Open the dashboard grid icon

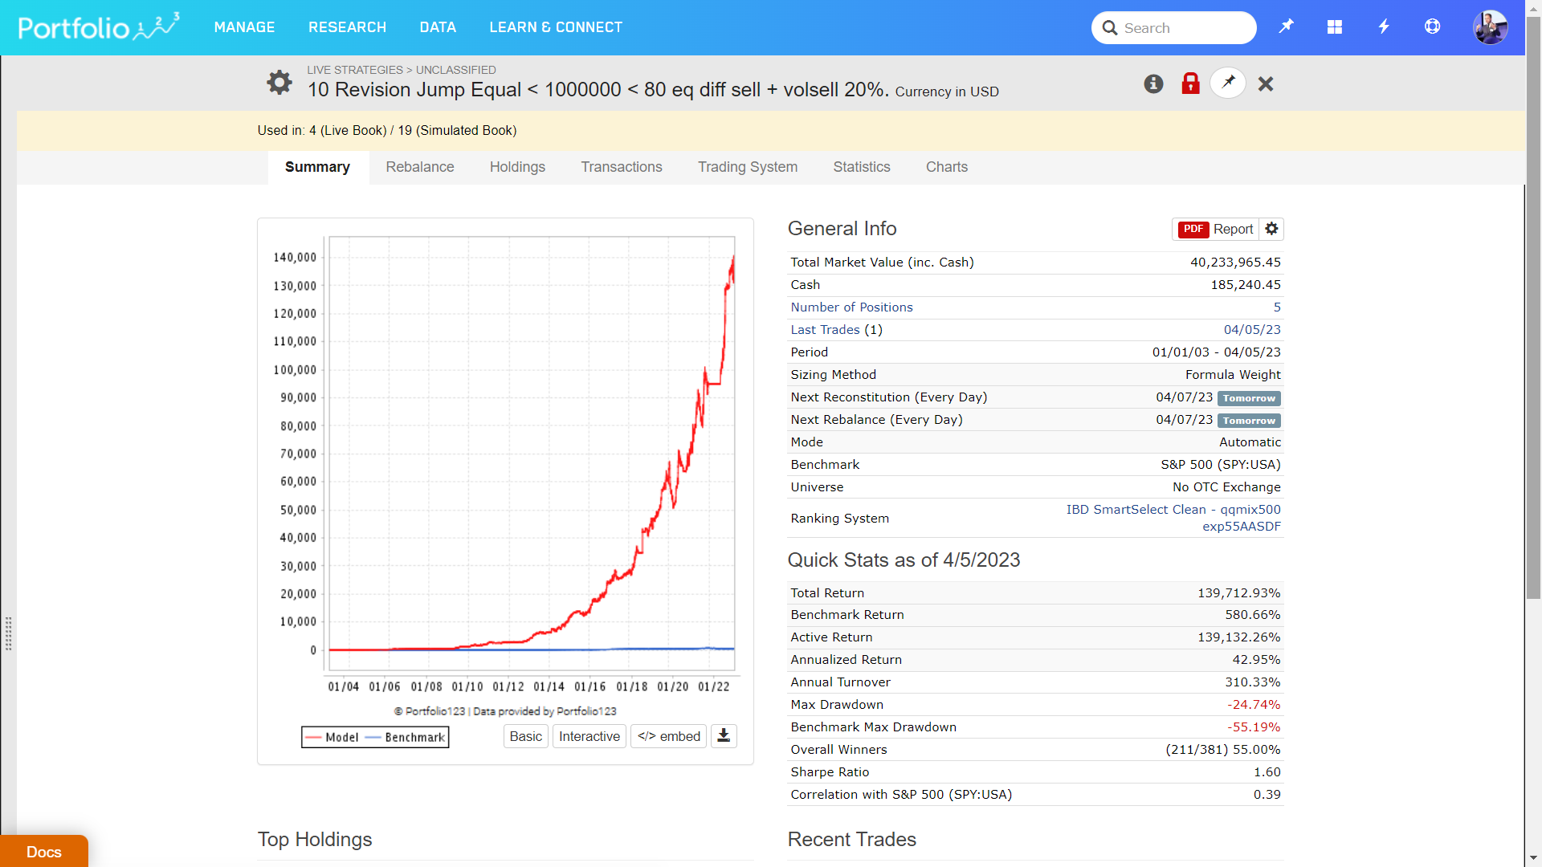click(1335, 26)
